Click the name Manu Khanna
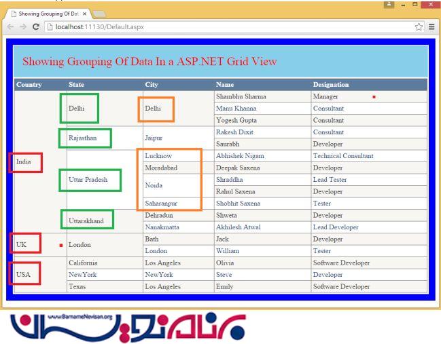Screen dimensions: 441x344 tap(236, 109)
